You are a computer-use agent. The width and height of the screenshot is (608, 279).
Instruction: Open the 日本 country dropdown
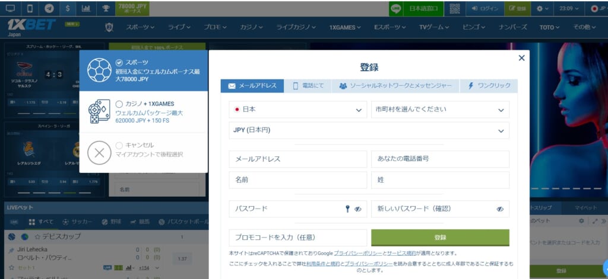[298, 110]
